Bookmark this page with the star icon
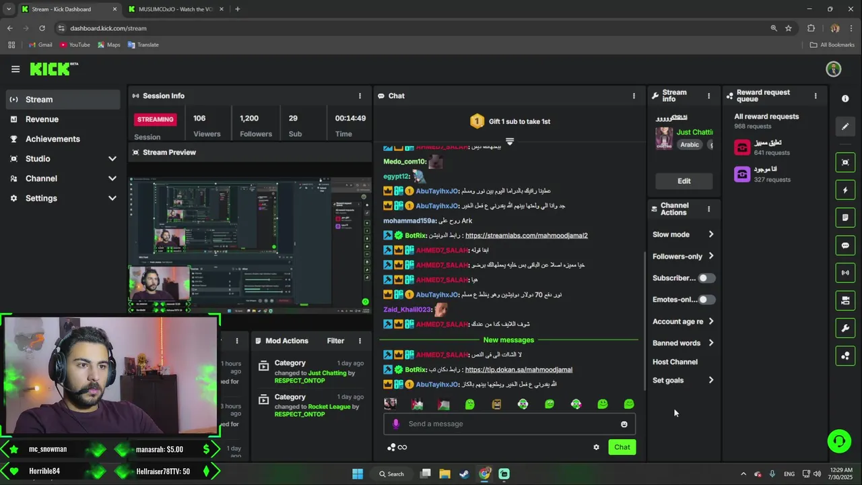This screenshot has width=862, height=485. coord(789,28)
